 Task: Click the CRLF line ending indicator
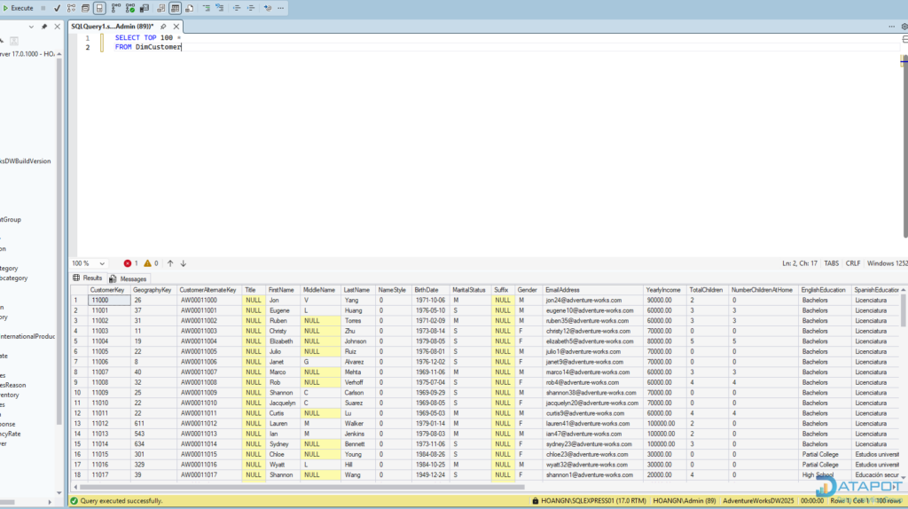click(x=852, y=263)
